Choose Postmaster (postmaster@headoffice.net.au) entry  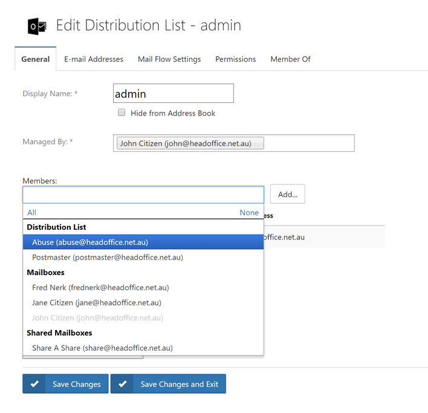coord(143,257)
